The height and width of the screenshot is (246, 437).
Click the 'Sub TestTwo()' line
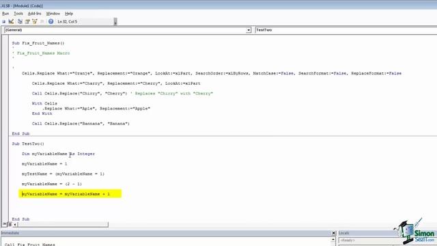click(28, 143)
